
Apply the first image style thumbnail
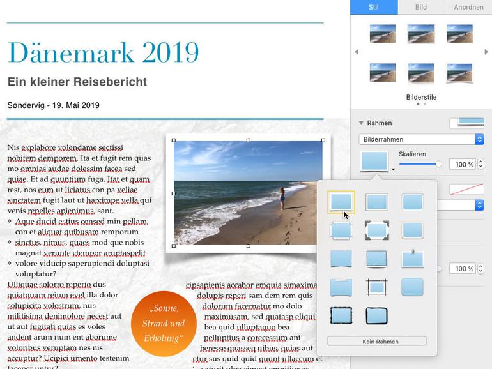383,34
